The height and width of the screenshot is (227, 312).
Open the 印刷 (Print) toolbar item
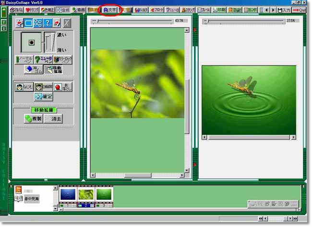pos(219,10)
